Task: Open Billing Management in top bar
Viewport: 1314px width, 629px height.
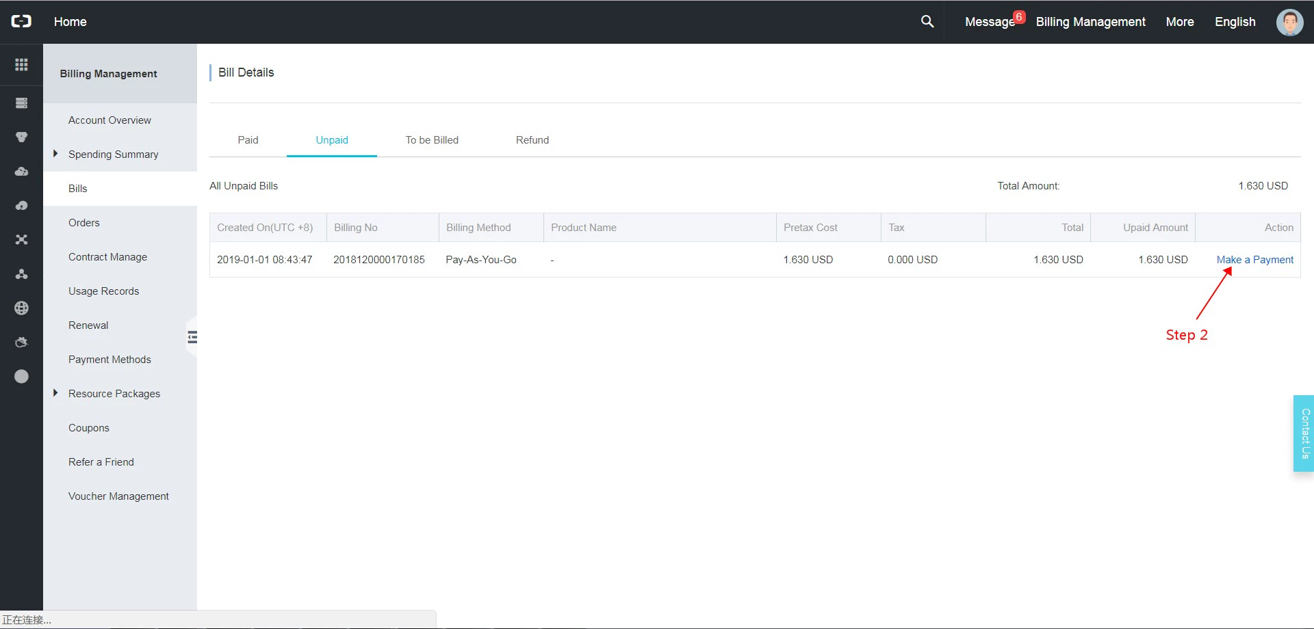Action: 1090,22
